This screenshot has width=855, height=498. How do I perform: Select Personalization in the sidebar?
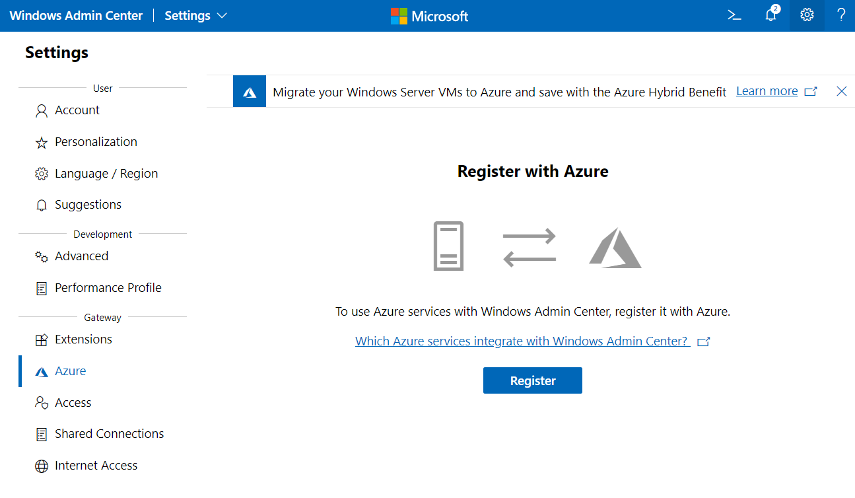(96, 142)
